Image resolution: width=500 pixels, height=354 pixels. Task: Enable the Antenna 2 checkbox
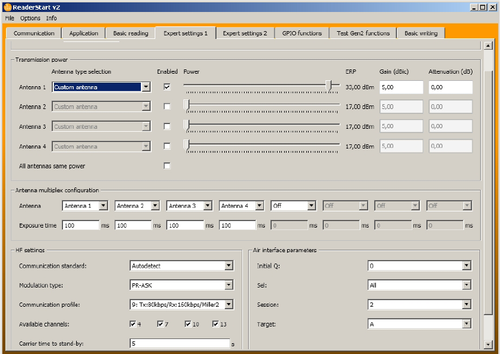click(167, 107)
